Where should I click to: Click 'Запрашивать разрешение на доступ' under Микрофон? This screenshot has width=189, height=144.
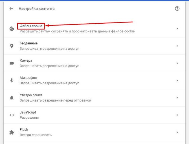(49, 83)
